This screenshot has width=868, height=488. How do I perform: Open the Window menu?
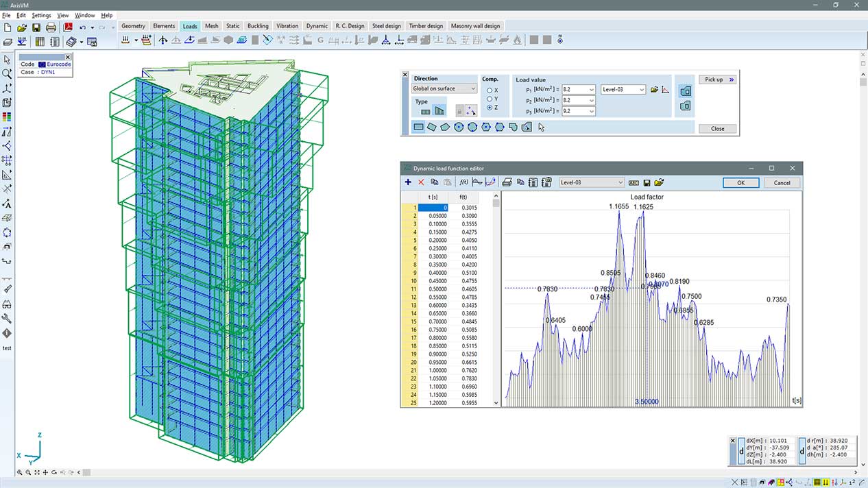(85, 15)
